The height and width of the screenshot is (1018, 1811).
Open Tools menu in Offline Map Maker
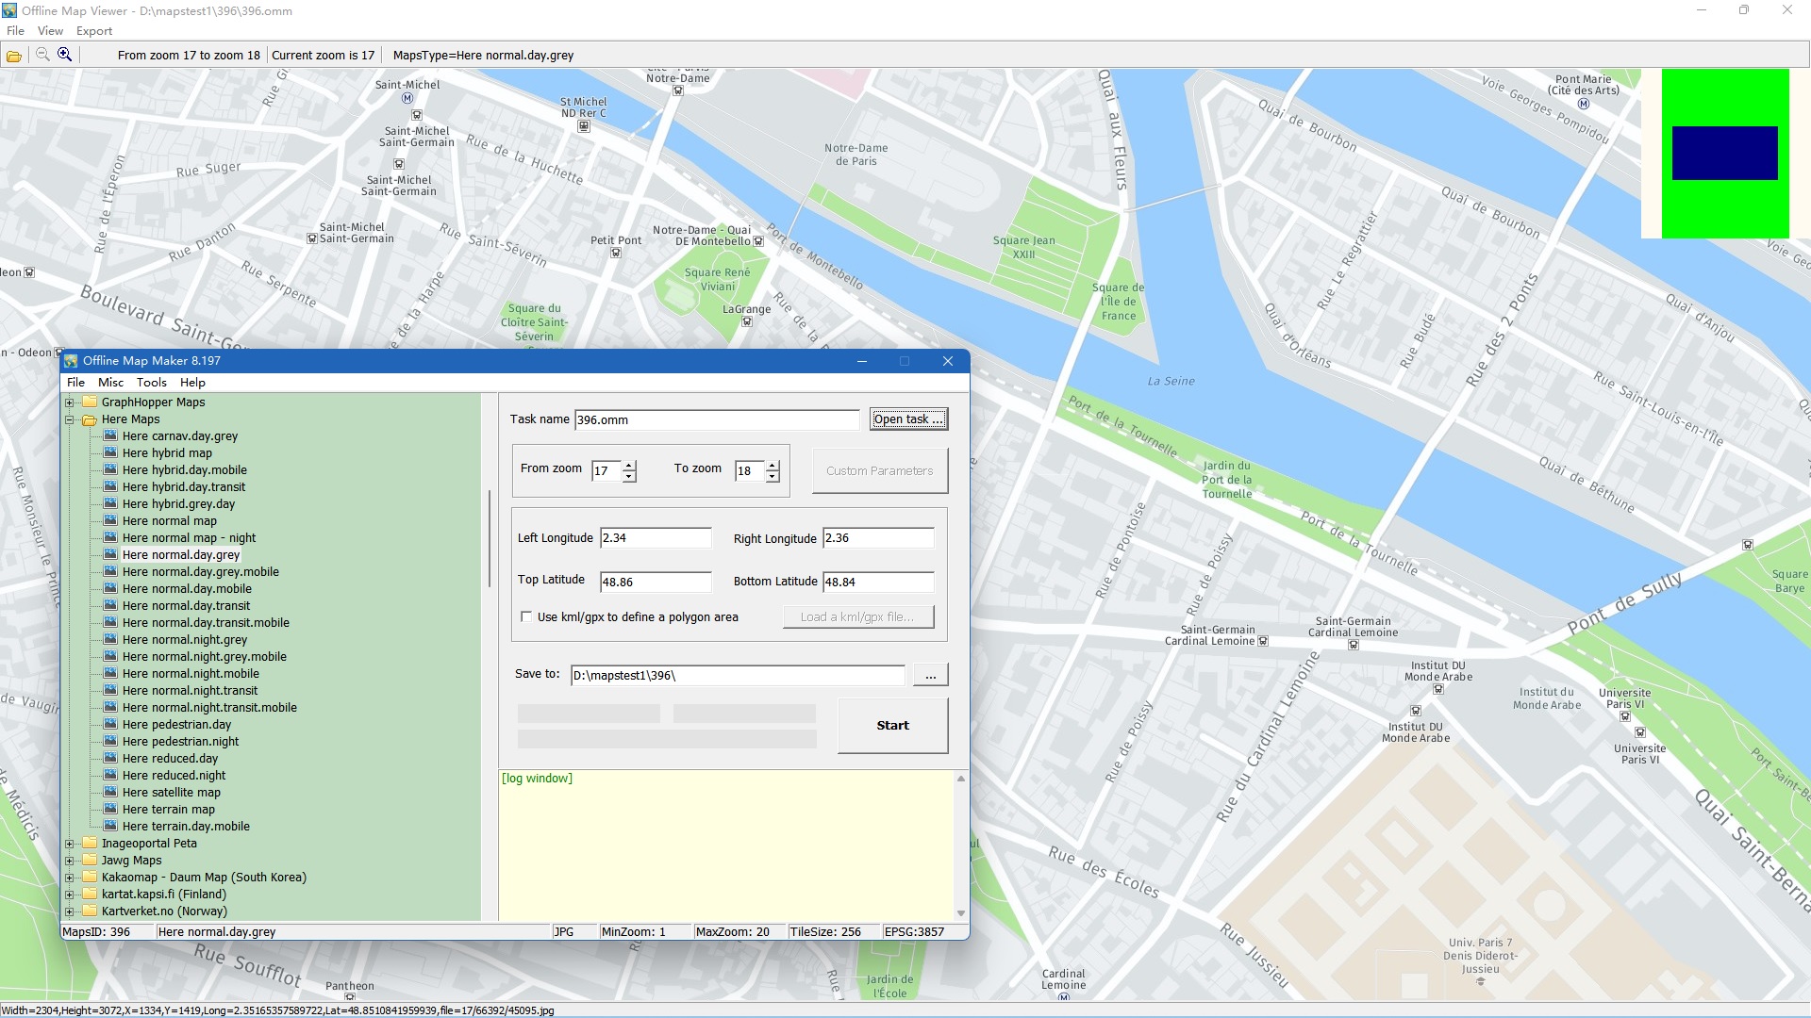[x=151, y=382]
